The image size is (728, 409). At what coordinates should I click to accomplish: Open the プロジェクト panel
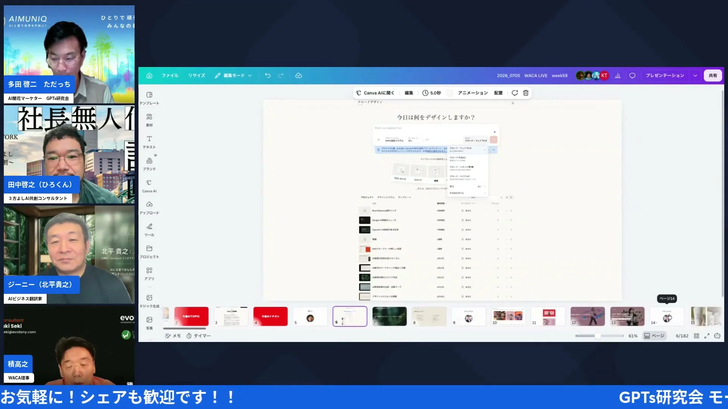click(x=149, y=252)
